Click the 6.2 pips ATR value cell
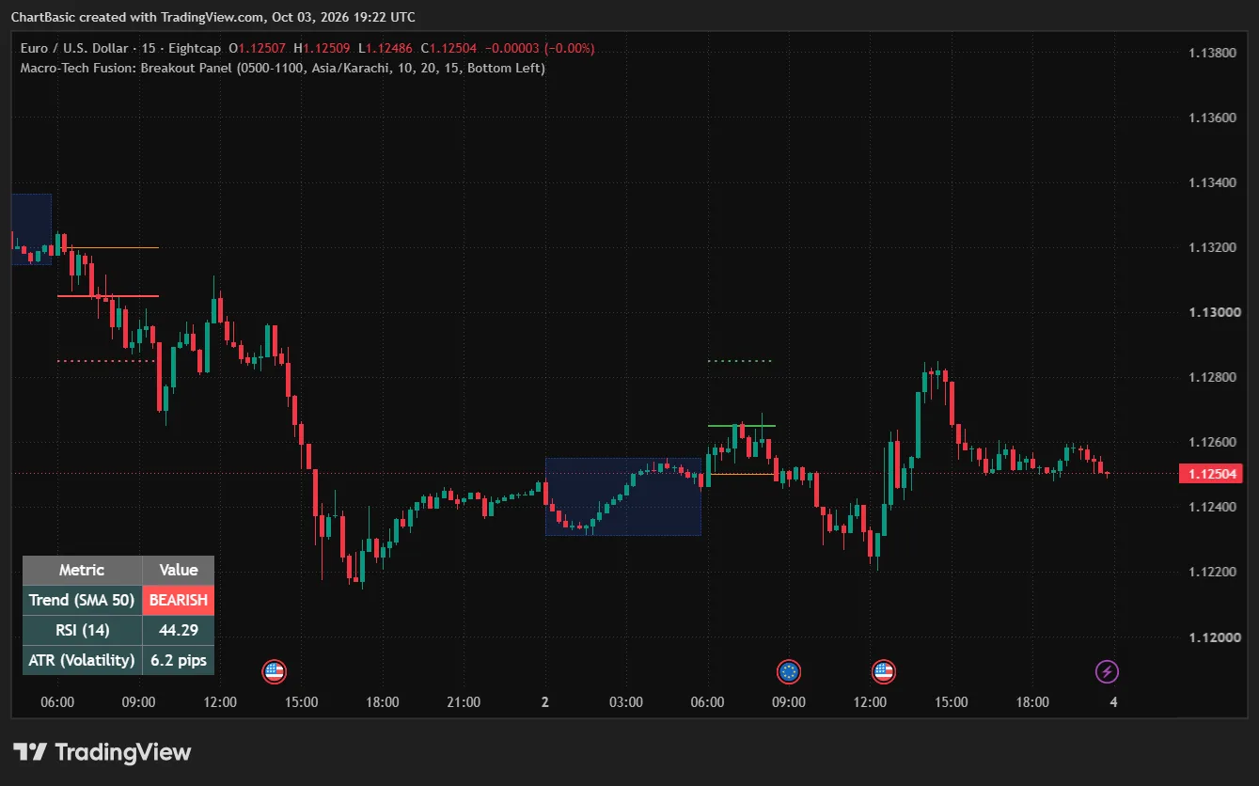Image resolution: width=1259 pixels, height=786 pixels. (x=179, y=660)
